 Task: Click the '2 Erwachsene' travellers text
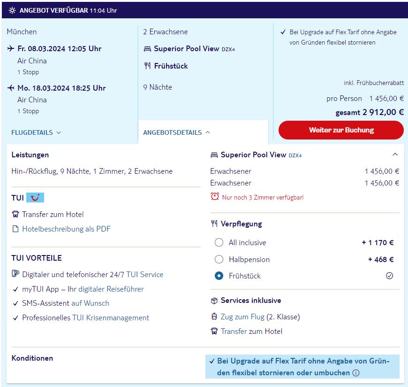tap(165, 32)
